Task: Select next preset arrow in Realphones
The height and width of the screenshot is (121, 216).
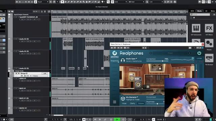Action: pos(190,53)
